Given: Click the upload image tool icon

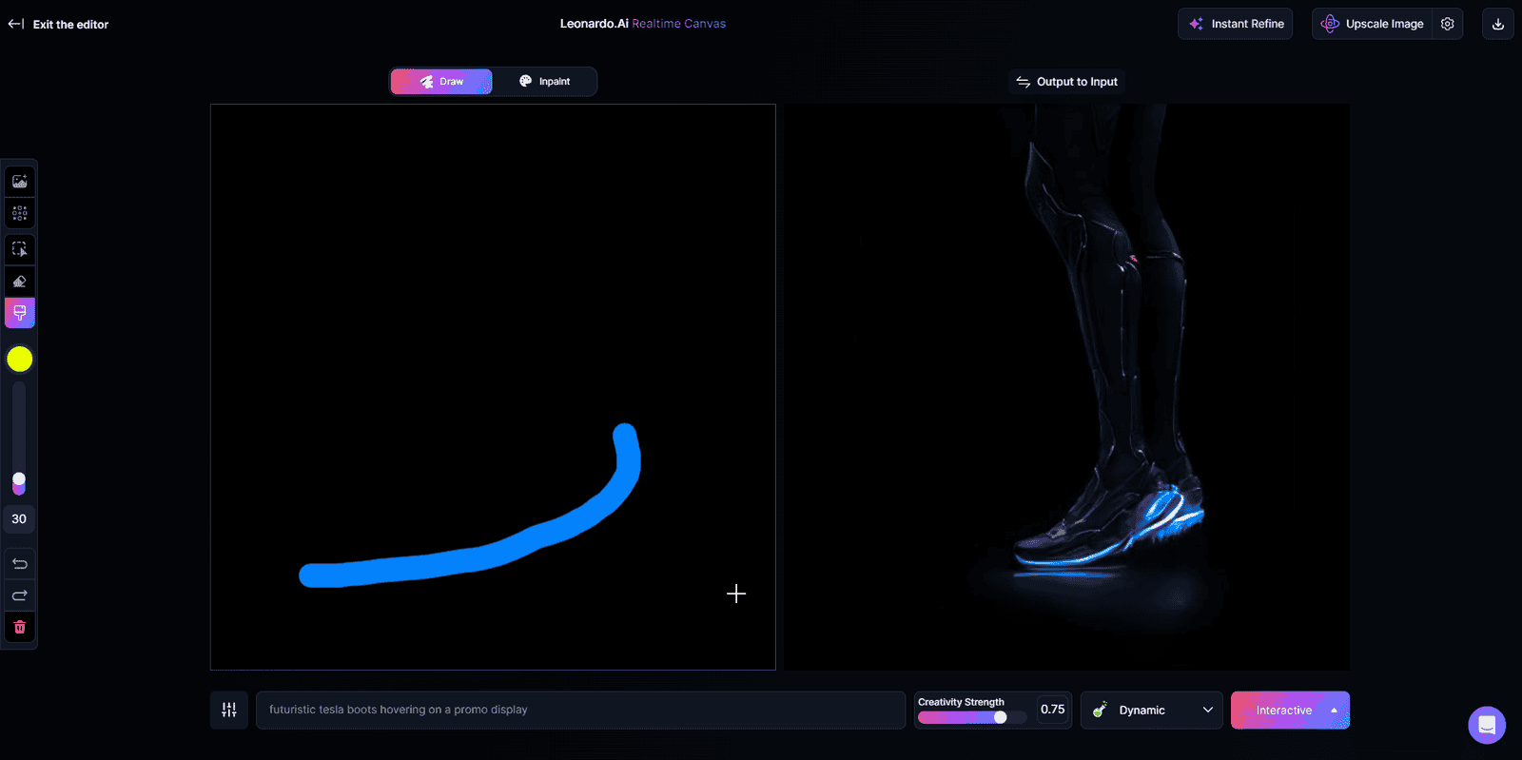Looking at the screenshot, I should (20, 182).
